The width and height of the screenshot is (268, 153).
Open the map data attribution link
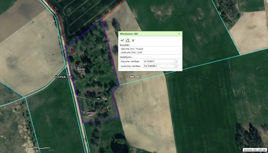coord(255,150)
